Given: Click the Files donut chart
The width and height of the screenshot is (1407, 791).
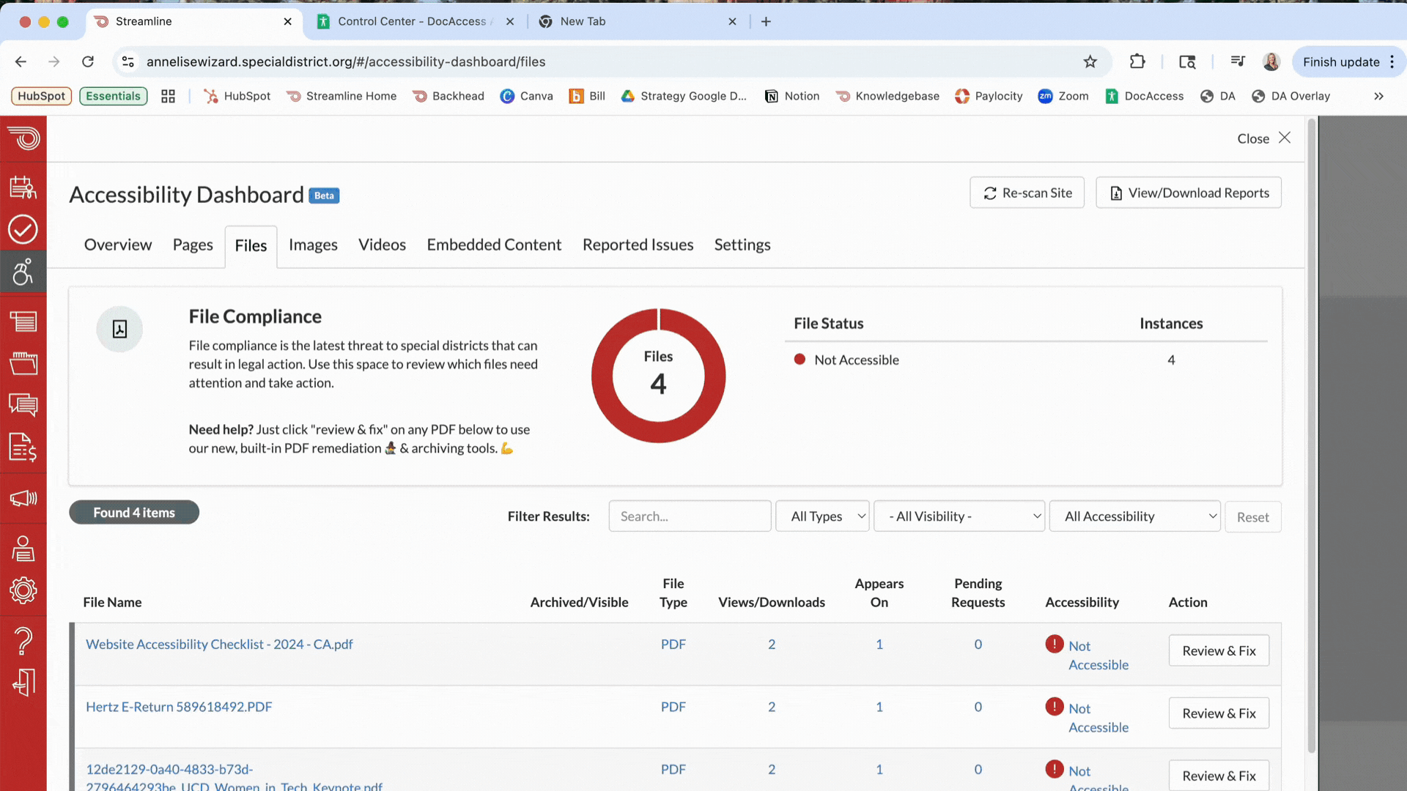Looking at the screenshot, I should pyautogui.click(x=657, y=376).
